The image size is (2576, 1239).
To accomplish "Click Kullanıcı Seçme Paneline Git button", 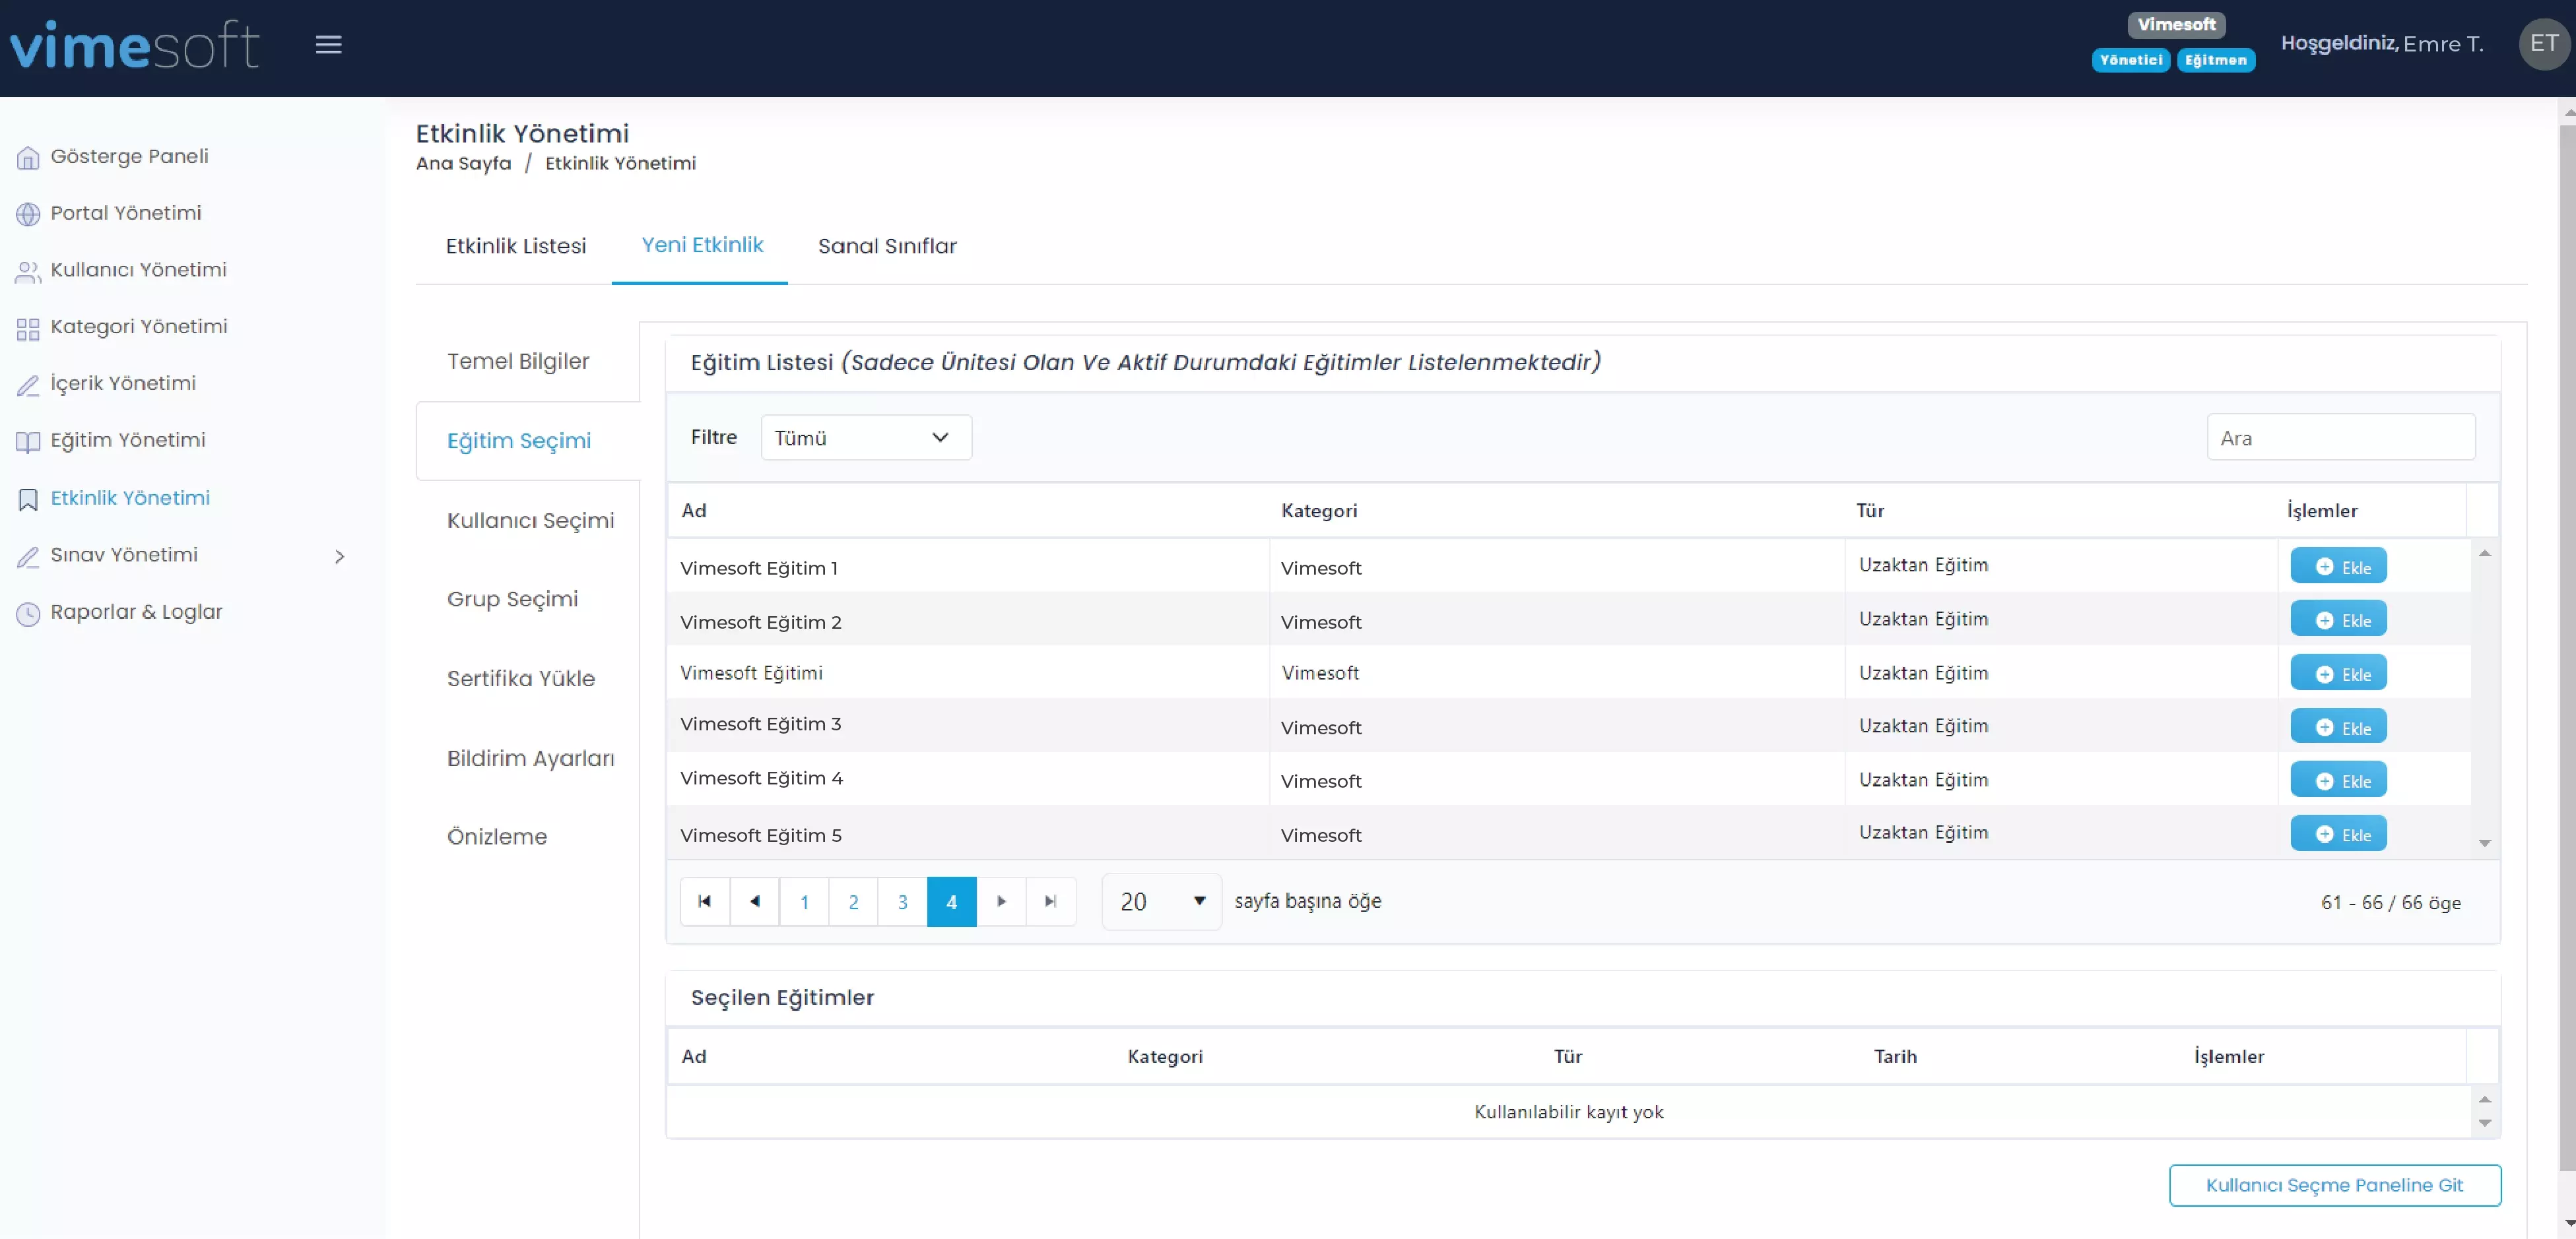I will 2334,1185.
